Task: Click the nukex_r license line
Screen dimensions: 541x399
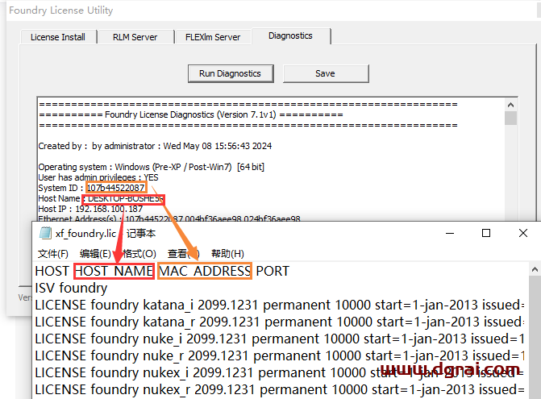Action: [x=280, y=389]
